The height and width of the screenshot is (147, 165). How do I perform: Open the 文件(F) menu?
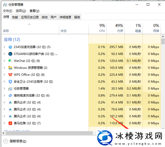click(x=7, y=11)
